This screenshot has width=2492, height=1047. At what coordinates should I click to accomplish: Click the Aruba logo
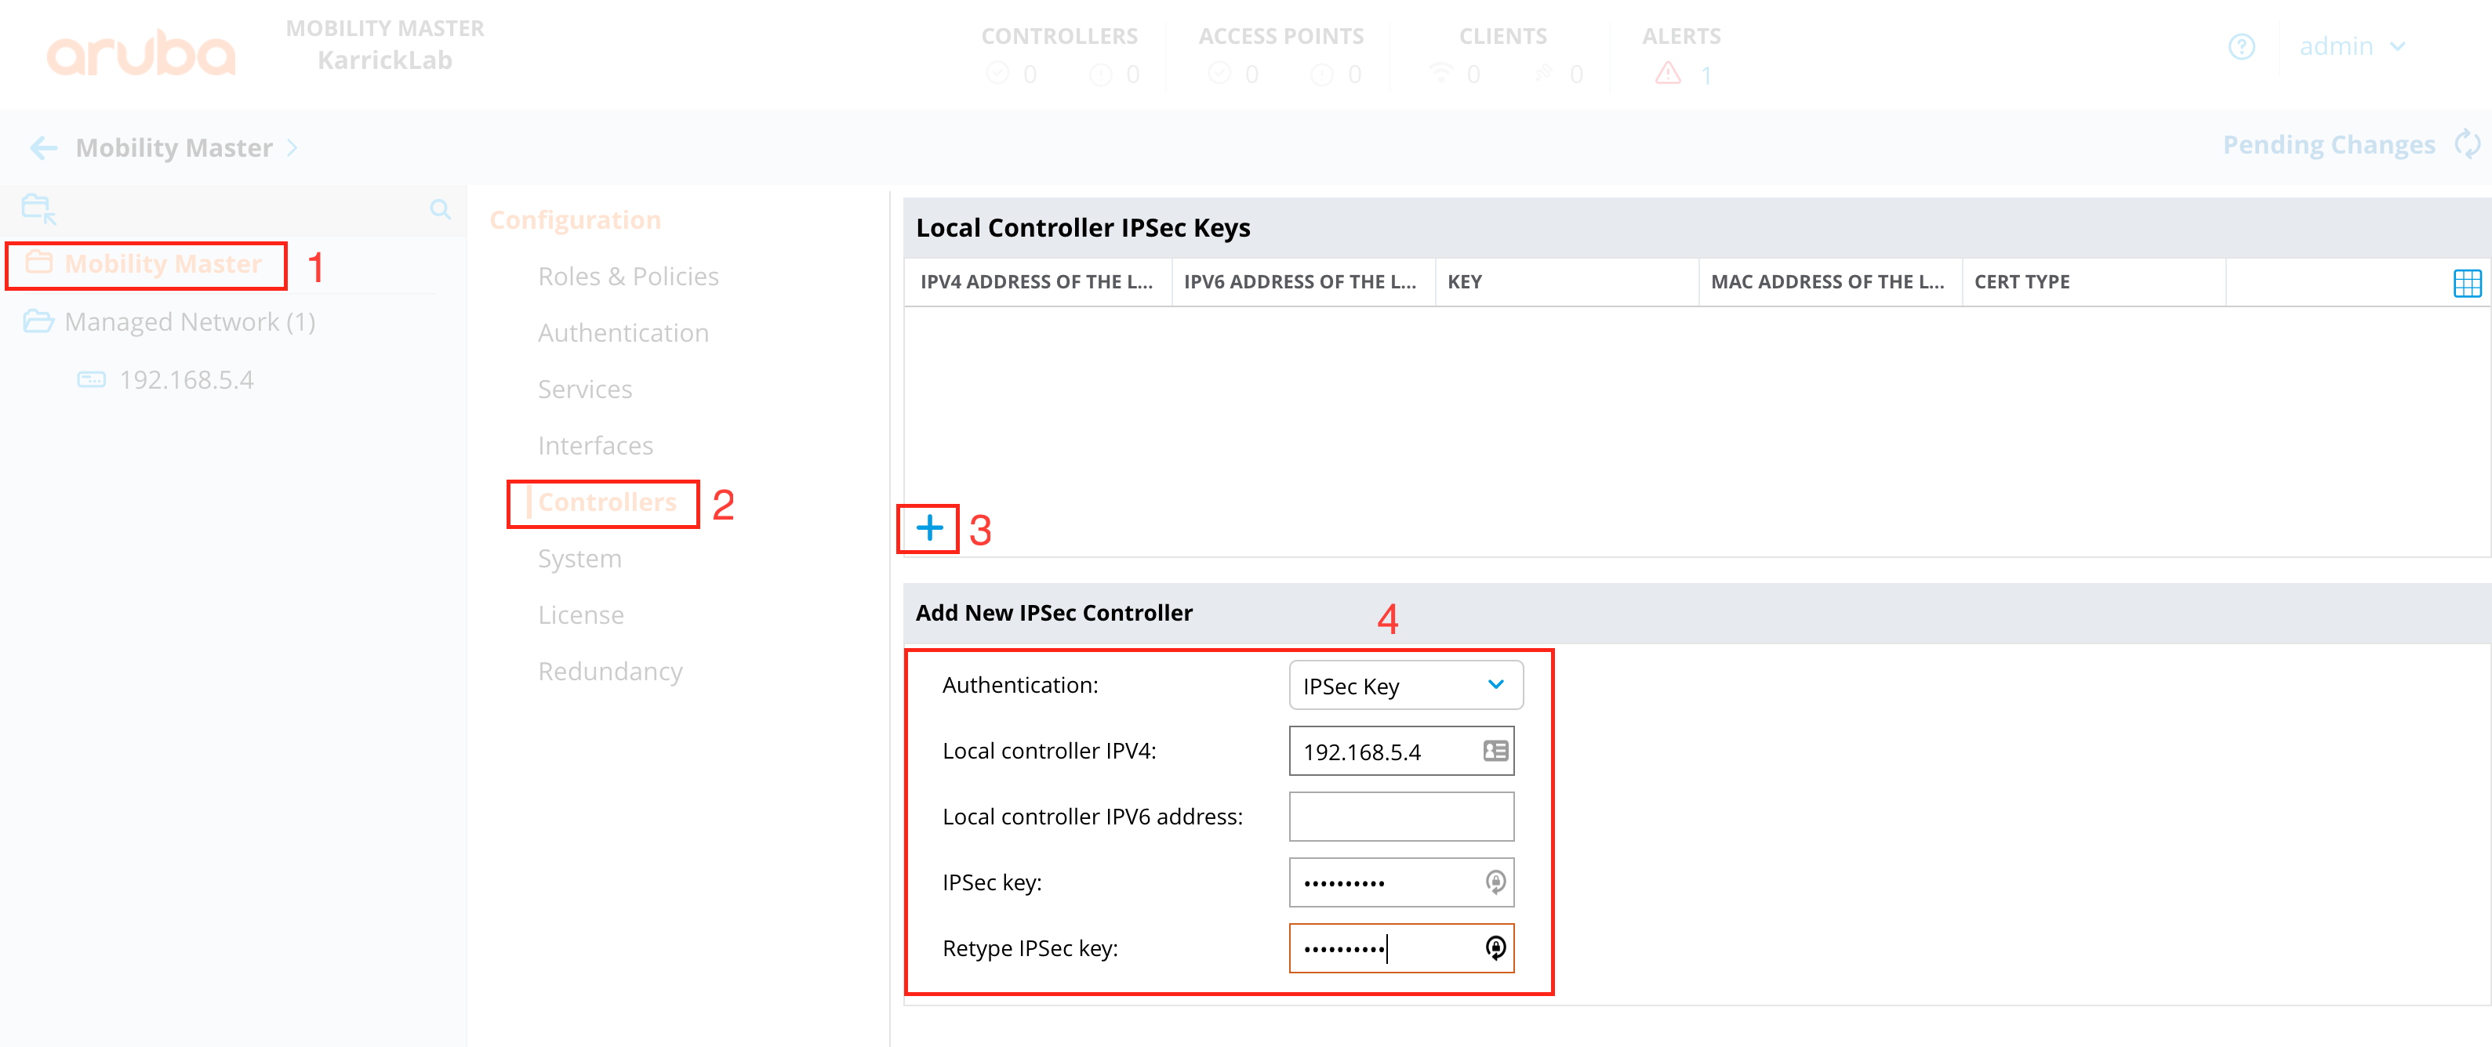click(140, 53)
